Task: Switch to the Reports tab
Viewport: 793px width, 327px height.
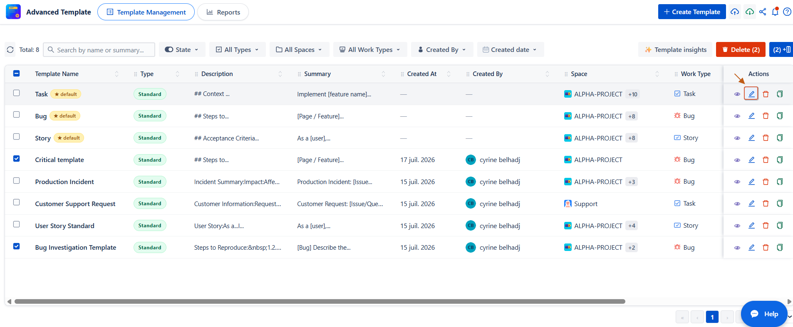Action: point(223,12)
